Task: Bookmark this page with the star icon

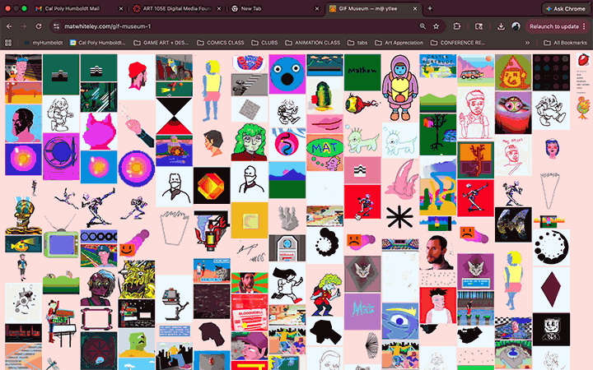Action: tap(436, 26)
